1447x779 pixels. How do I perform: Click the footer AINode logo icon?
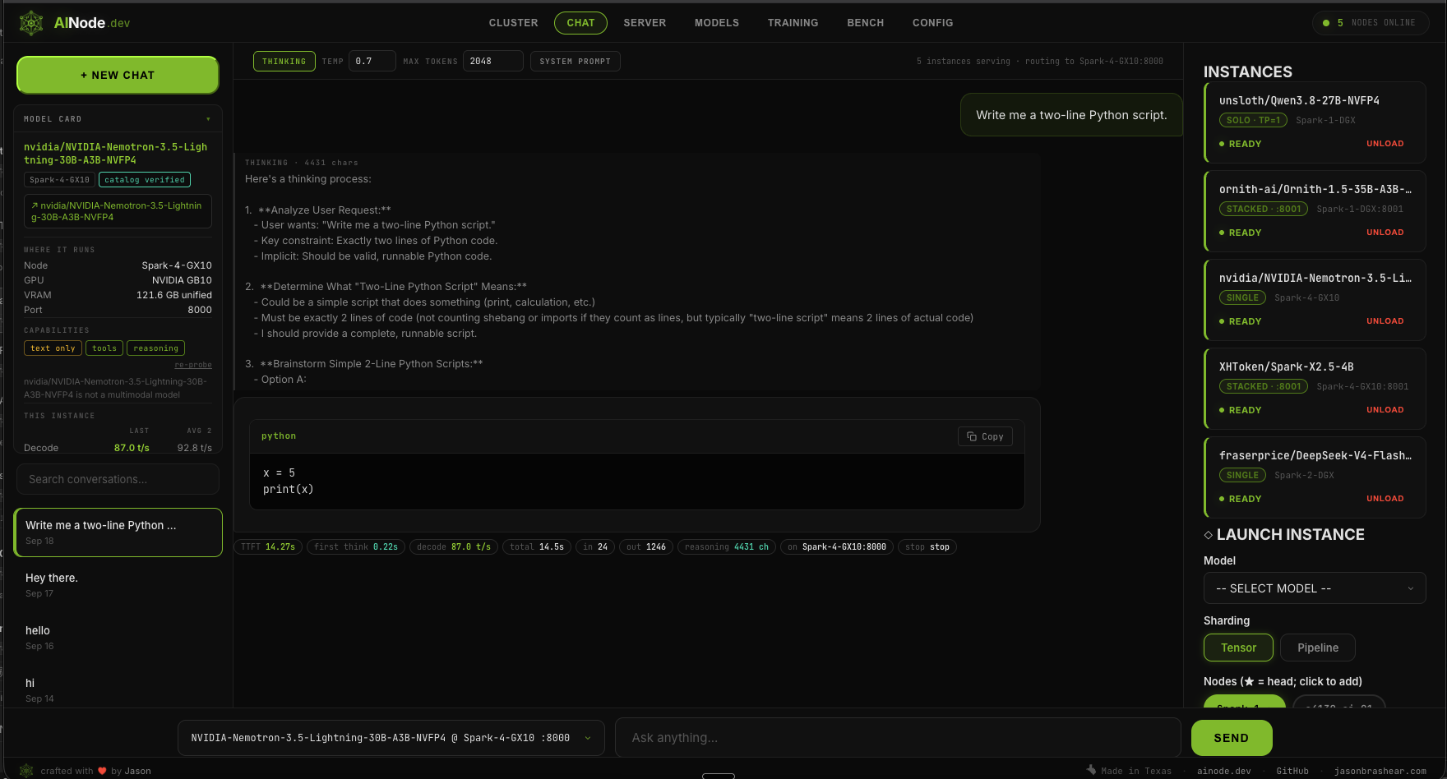(26, 771)
